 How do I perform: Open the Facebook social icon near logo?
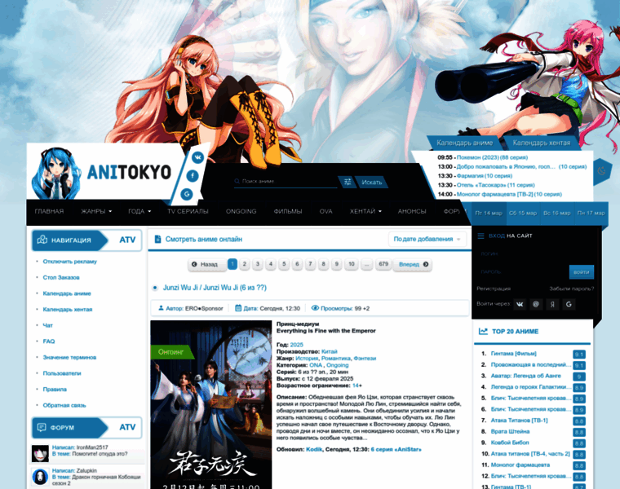pyautogui.click(x=193, y=176)
